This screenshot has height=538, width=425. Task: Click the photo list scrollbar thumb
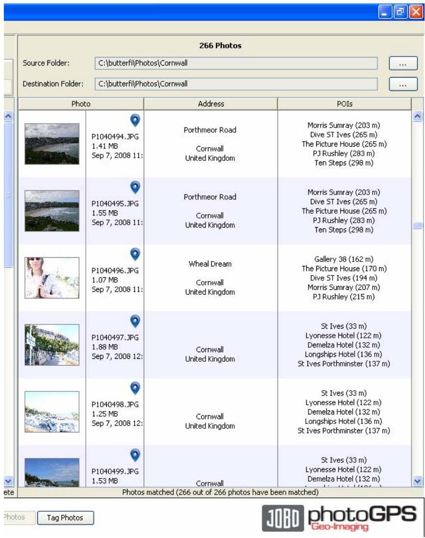(x=417, y=226)
